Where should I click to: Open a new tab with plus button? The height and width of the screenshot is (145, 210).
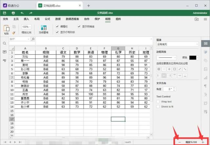[89, 6]
